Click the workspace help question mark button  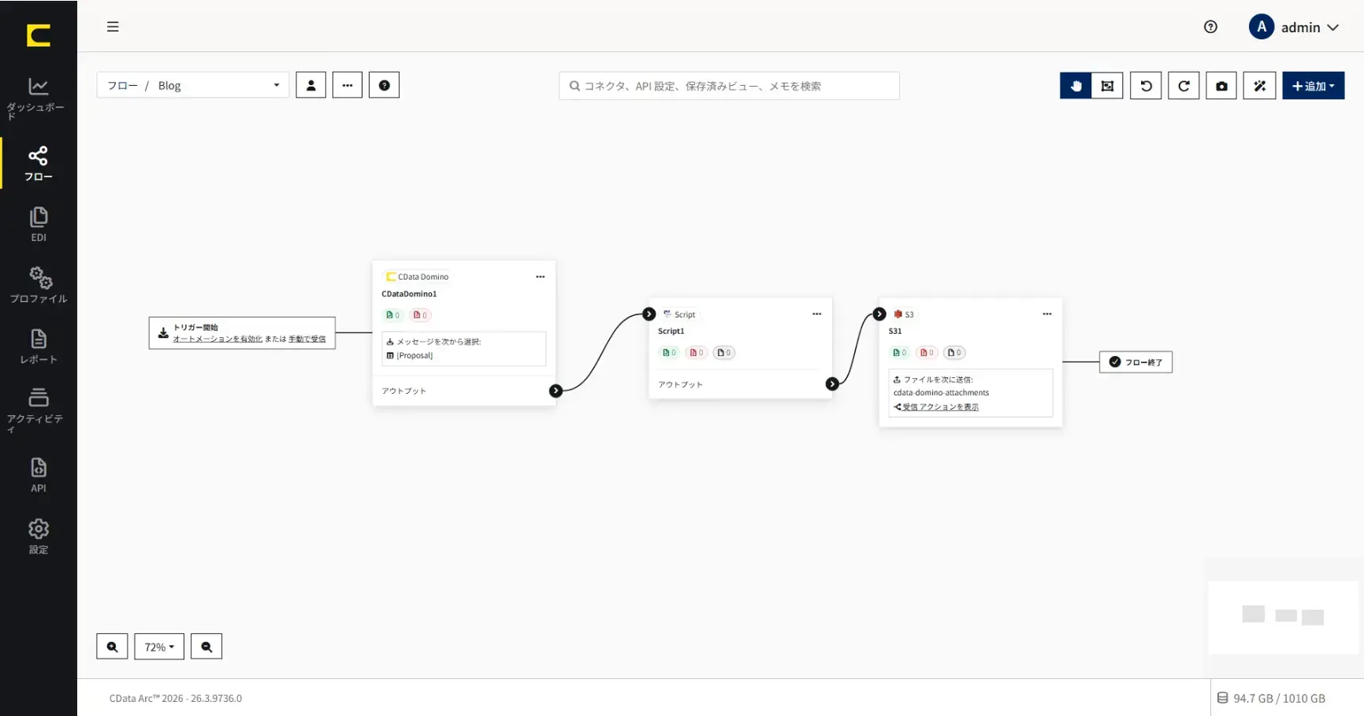[384, 85]
